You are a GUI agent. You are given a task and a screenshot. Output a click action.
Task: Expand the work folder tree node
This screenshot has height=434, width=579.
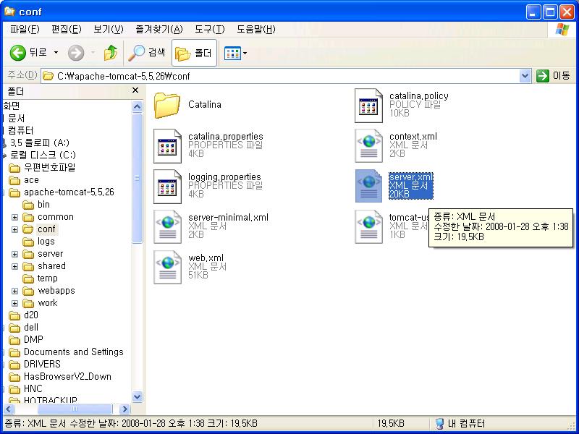coord(14,303)
